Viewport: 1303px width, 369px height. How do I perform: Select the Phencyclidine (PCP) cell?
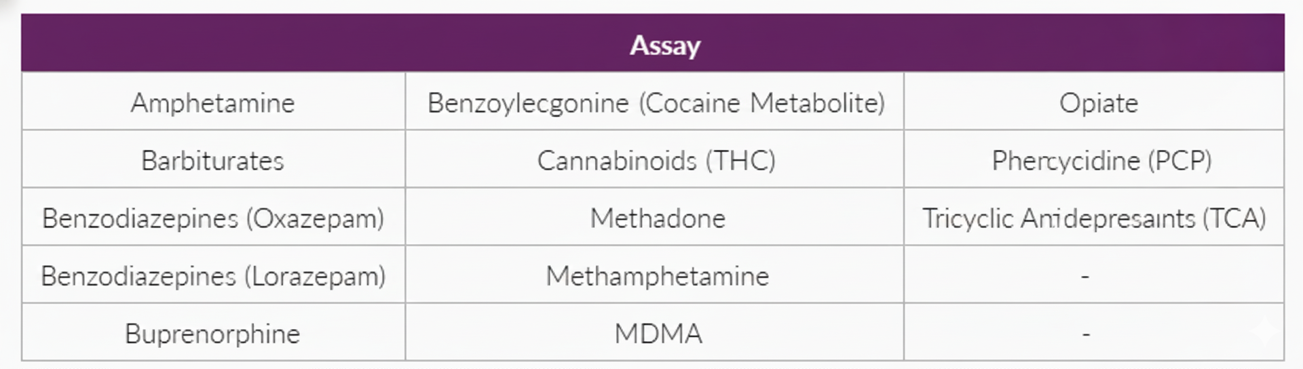[x=1101, y=161]
